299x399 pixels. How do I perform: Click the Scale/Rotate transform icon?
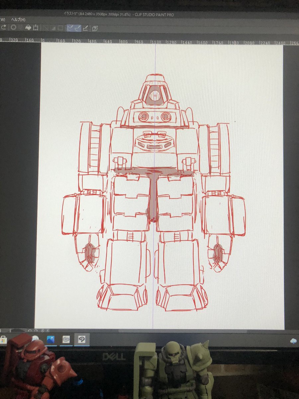coord(36,28)
